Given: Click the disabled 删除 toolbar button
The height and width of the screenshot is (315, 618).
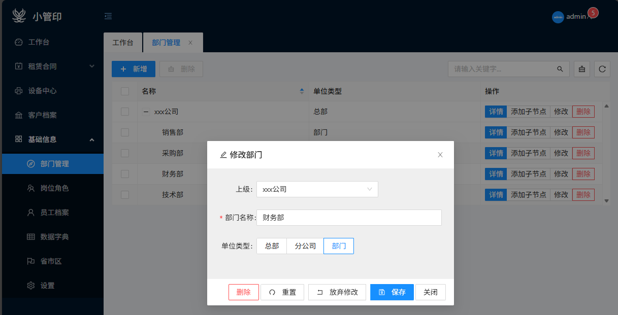Looking at the screenshot, I should click(x=181, y=69).
